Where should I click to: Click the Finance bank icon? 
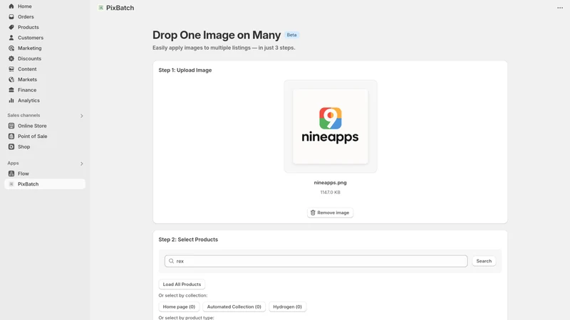pos(11,90)
